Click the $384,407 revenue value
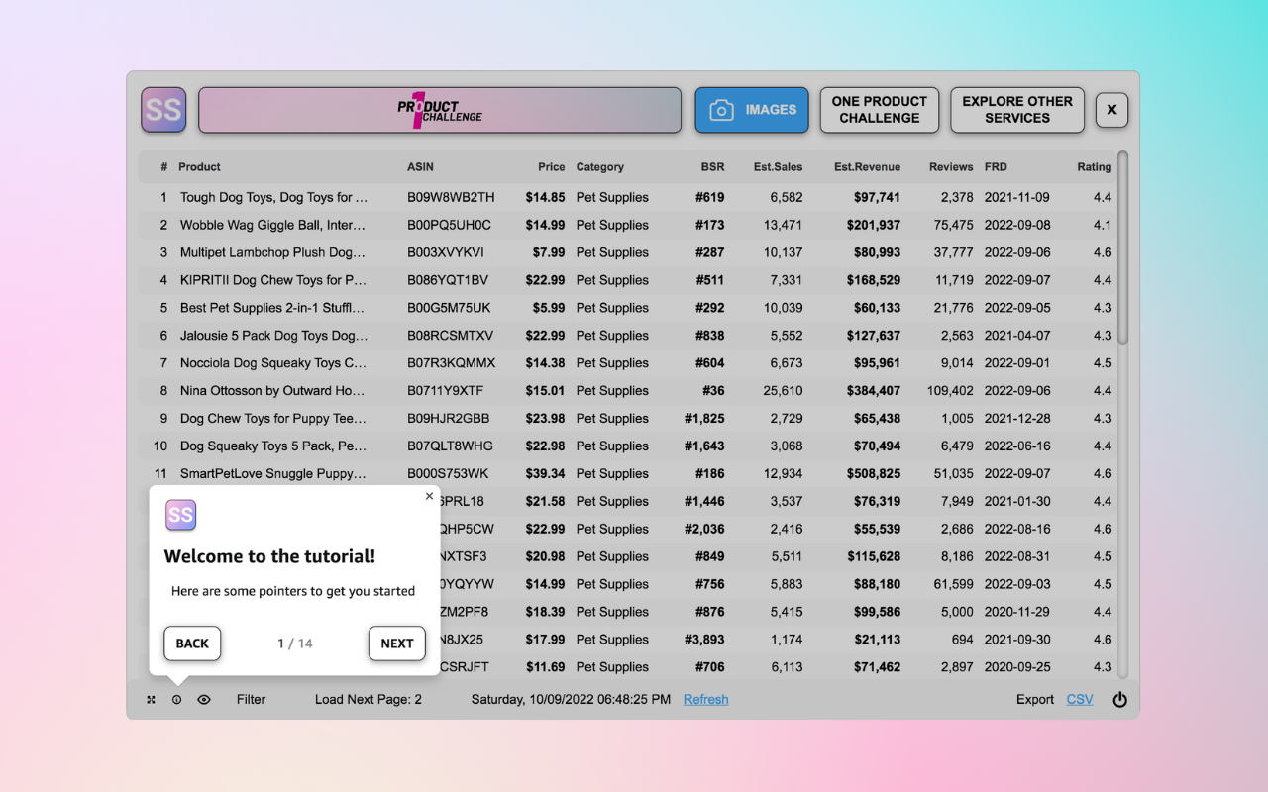 click(x=874, y=392)
